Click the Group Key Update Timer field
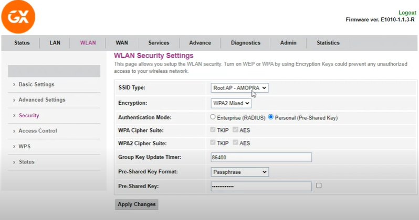This screenshot has height=220, width=419. click(x=261, y=157)
